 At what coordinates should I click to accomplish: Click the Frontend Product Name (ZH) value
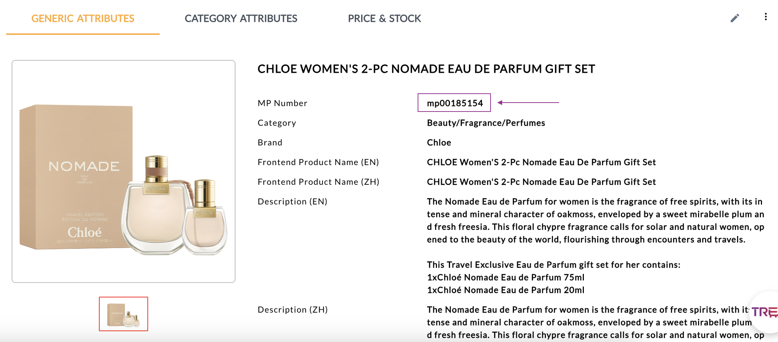(541, 182)
